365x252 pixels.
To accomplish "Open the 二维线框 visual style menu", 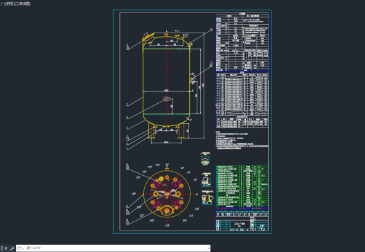I will click(x=22, y=3).
